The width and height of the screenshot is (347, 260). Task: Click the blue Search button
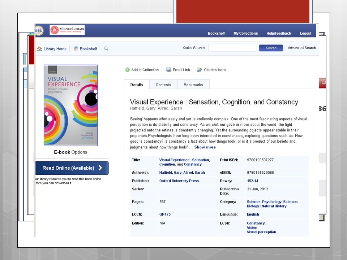(x=271, y=48)
